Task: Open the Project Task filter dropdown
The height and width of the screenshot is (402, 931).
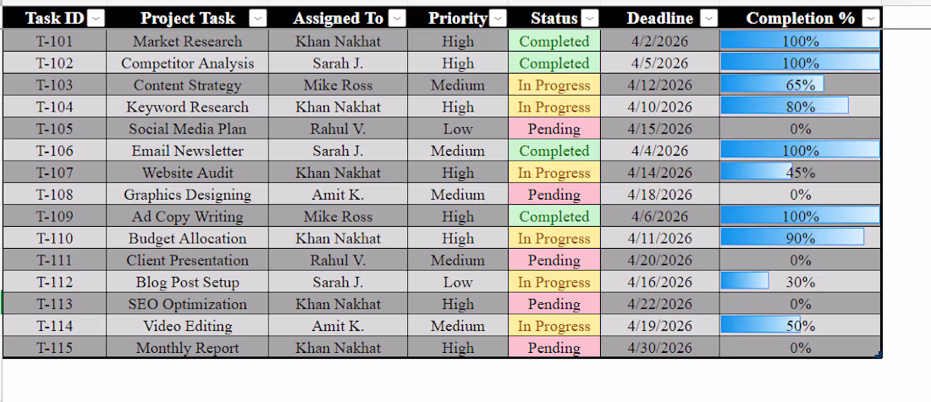Action: coord(258,19)
